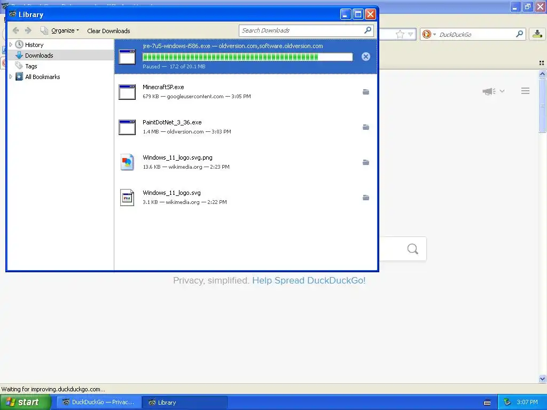This screenshot has width=547, height=410.
Task: Click Clear Downloads button
Action: point(108,30)
